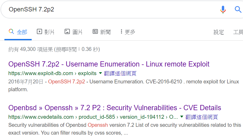This screenshot has height=139, width=243.
Task: Open the 工具 option
Action: pyautogui.click(x=238, y=32)
